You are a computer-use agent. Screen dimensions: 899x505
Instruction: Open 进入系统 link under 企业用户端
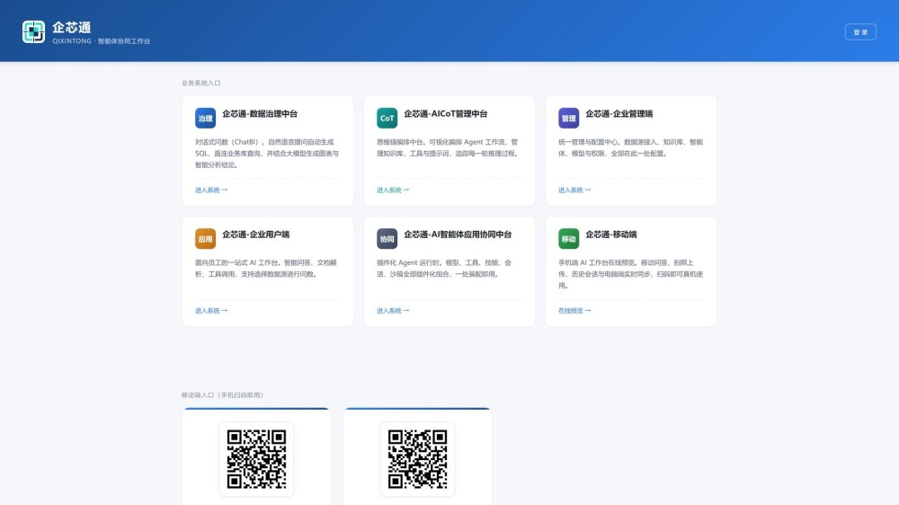click(x=211, y=311)
